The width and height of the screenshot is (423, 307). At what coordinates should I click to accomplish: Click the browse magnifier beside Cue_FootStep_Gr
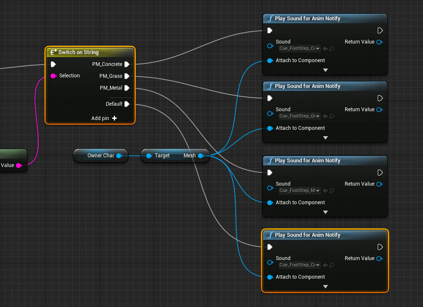[332, 116]
